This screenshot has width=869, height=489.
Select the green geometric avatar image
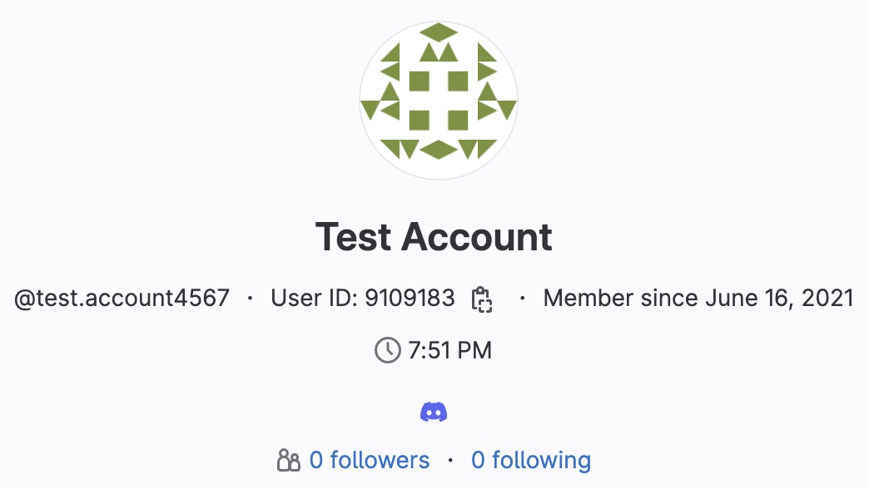[x=439, y=98]
